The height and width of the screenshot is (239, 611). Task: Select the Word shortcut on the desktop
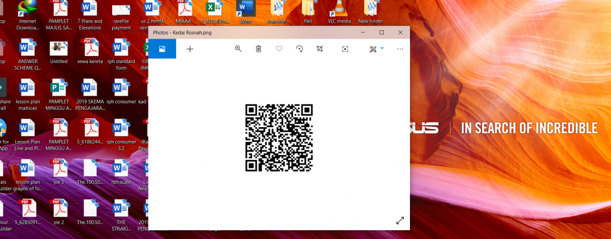(x=245, y=12)
